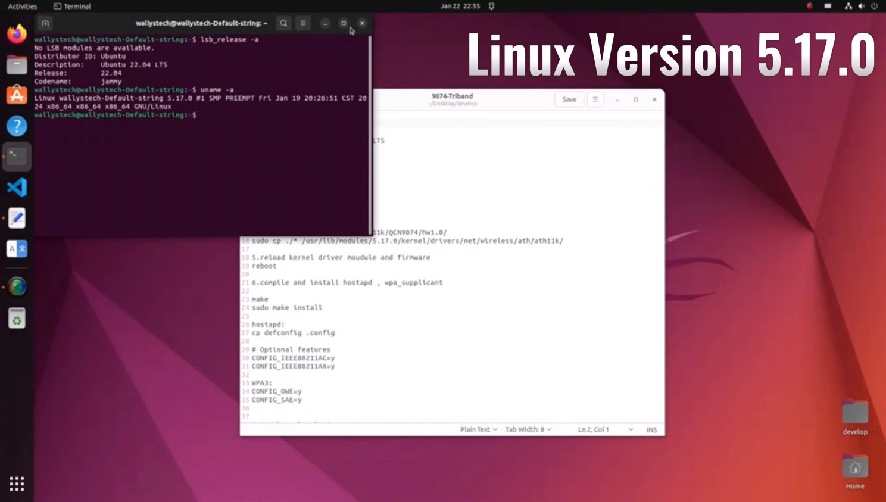Open the Trash from the dock
The width and height of the screenshot is (886, 502).
tap(17, 318)
